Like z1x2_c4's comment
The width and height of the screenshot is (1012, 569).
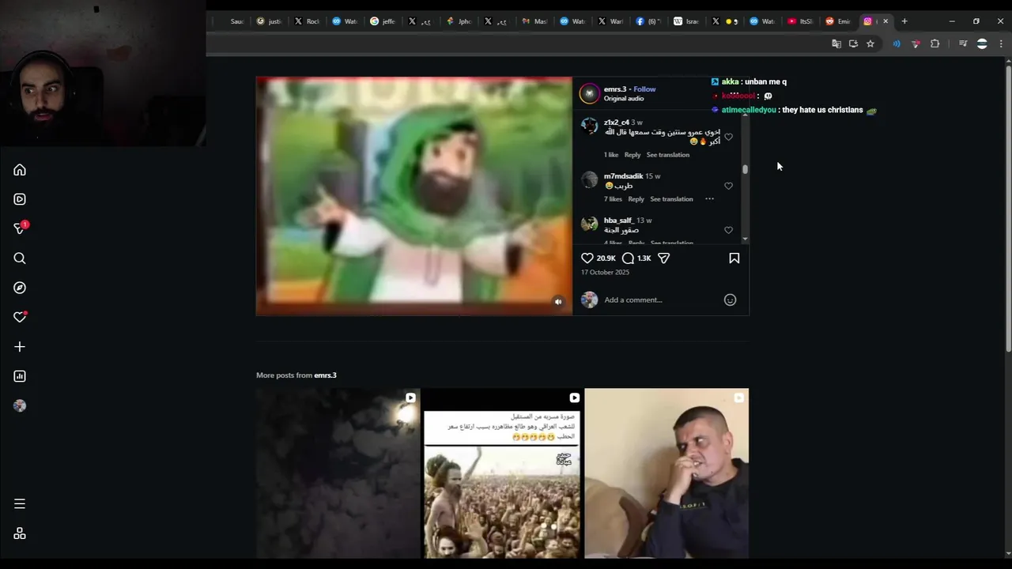(729, 137)
